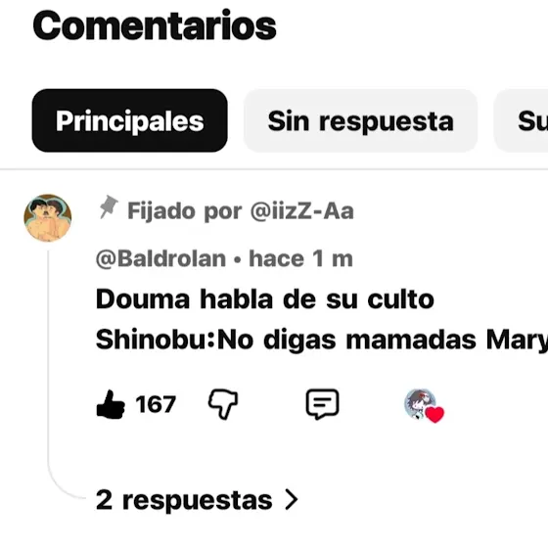Click the red heart badge from the creator
548x548 pixels.
tap(434, 415)
